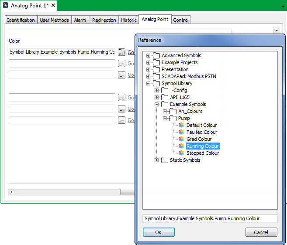Click the Static Symbols folder icon
Viewport: 287px width, 245px height.
click(165, 160)
